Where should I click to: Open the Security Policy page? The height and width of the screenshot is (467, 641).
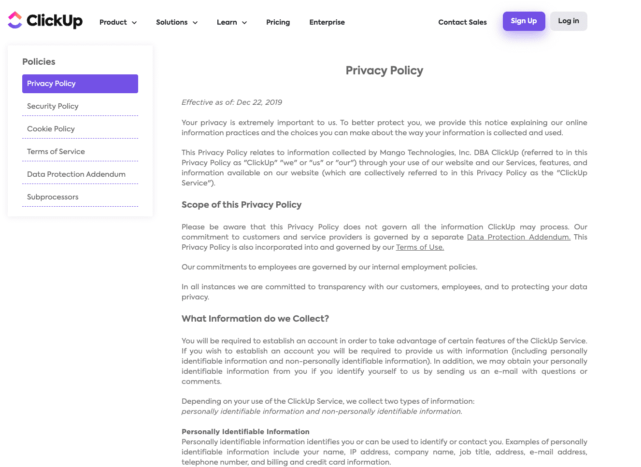(x=53, y=106)
